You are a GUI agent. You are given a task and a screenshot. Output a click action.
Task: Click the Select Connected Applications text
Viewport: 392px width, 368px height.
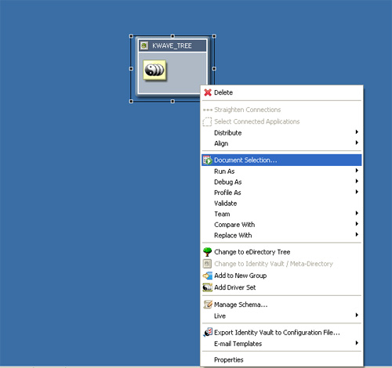click(257, 121)
